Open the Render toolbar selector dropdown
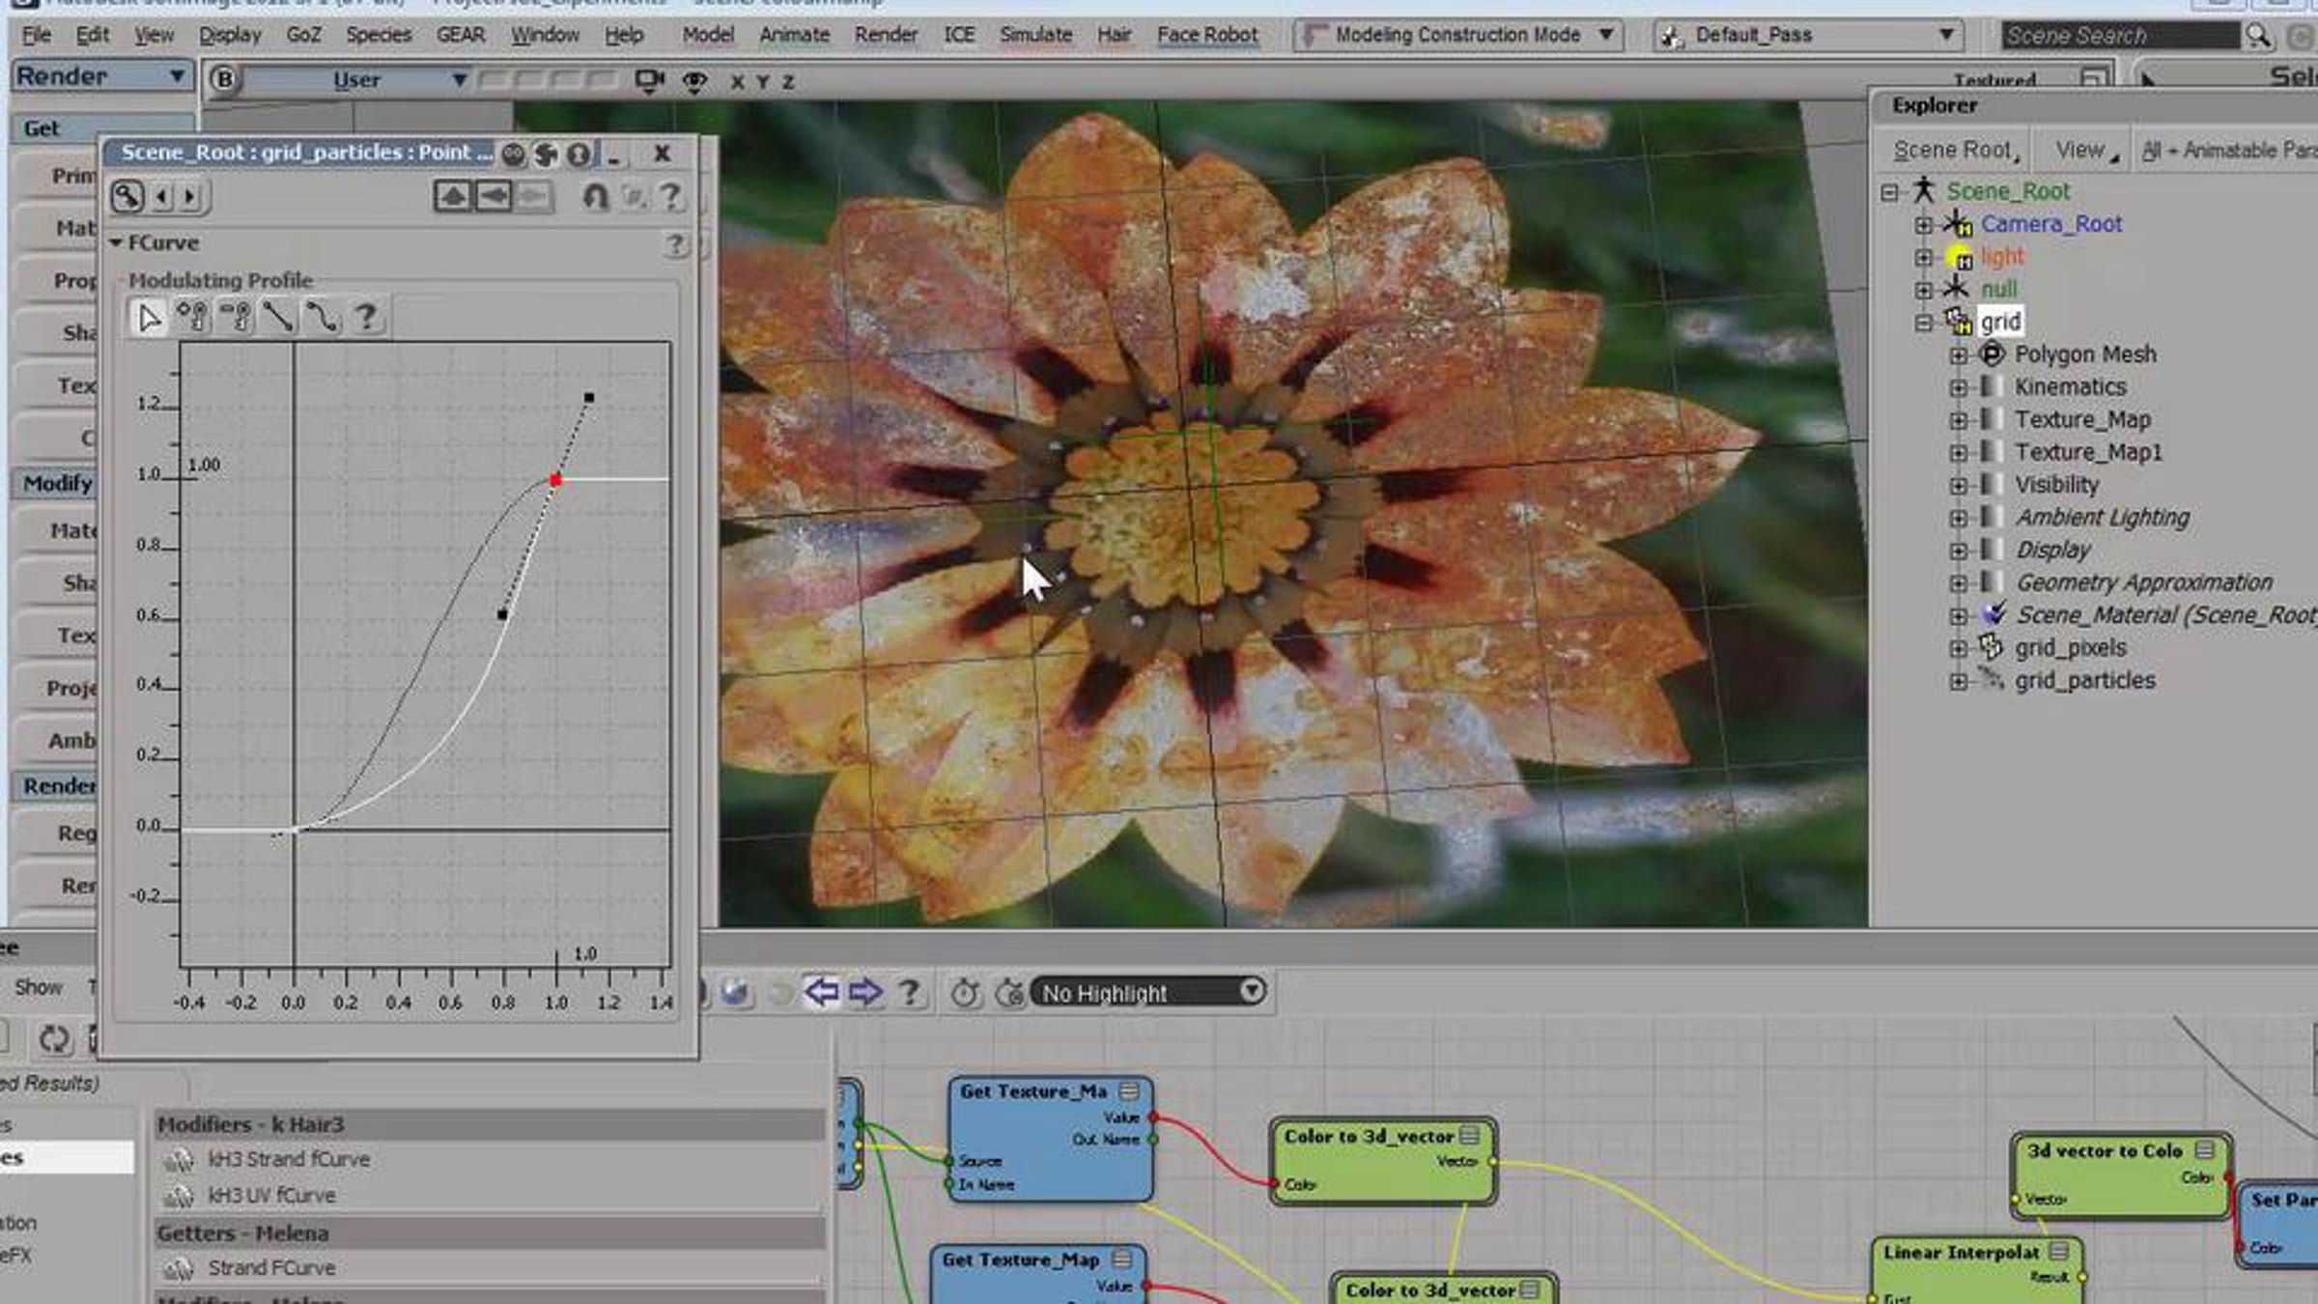This screenshot has height=1304, width=2318. pyautogui.click(x=100, y=76)
